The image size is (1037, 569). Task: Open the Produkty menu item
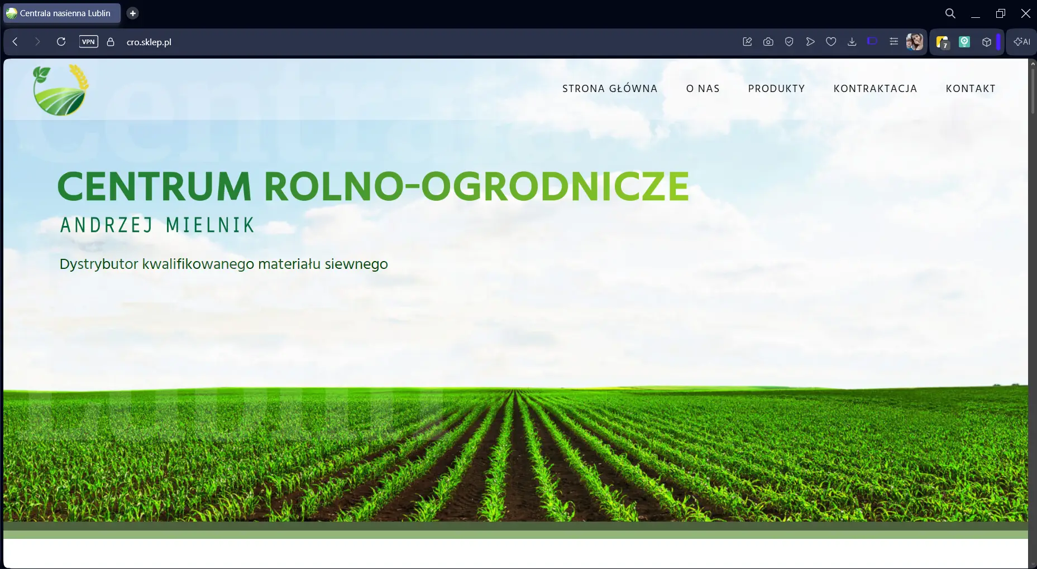coord(777,89)
